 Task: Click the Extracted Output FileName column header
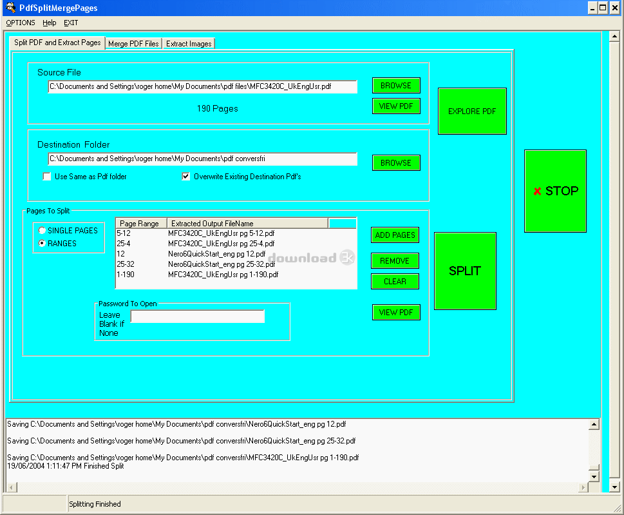247,224
